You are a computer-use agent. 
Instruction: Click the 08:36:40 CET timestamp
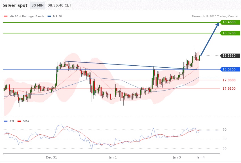tap(60, 5)
